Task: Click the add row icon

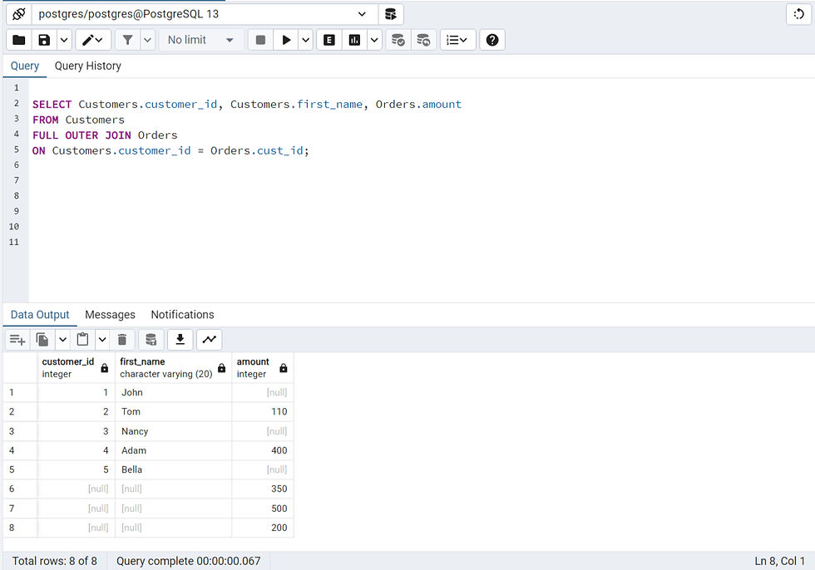Action: point(17,340)
